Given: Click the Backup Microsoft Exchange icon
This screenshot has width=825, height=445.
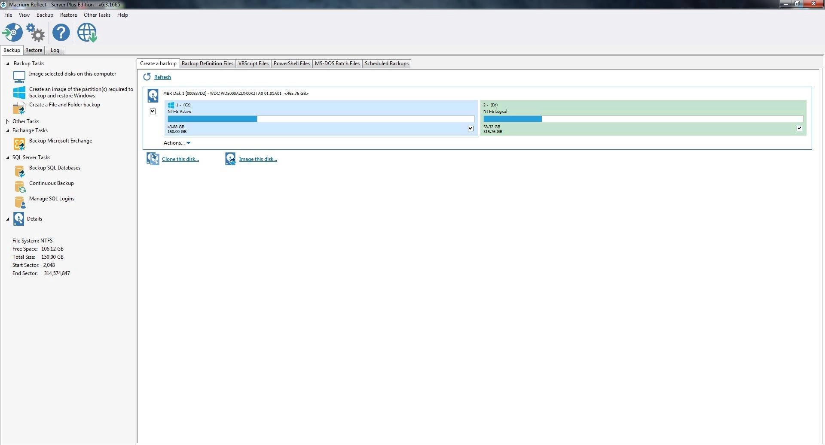Looking at the screenshot, I should [19, 144].
